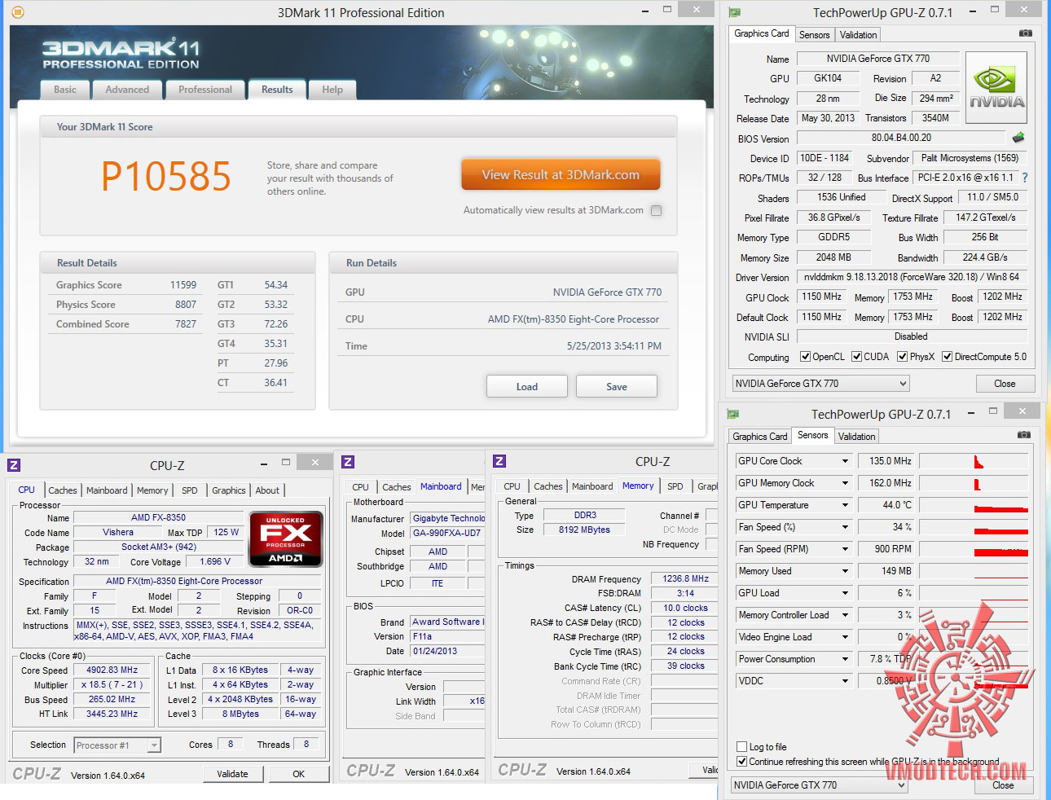Click the Save button in Run Details

(x=617, y=386)
